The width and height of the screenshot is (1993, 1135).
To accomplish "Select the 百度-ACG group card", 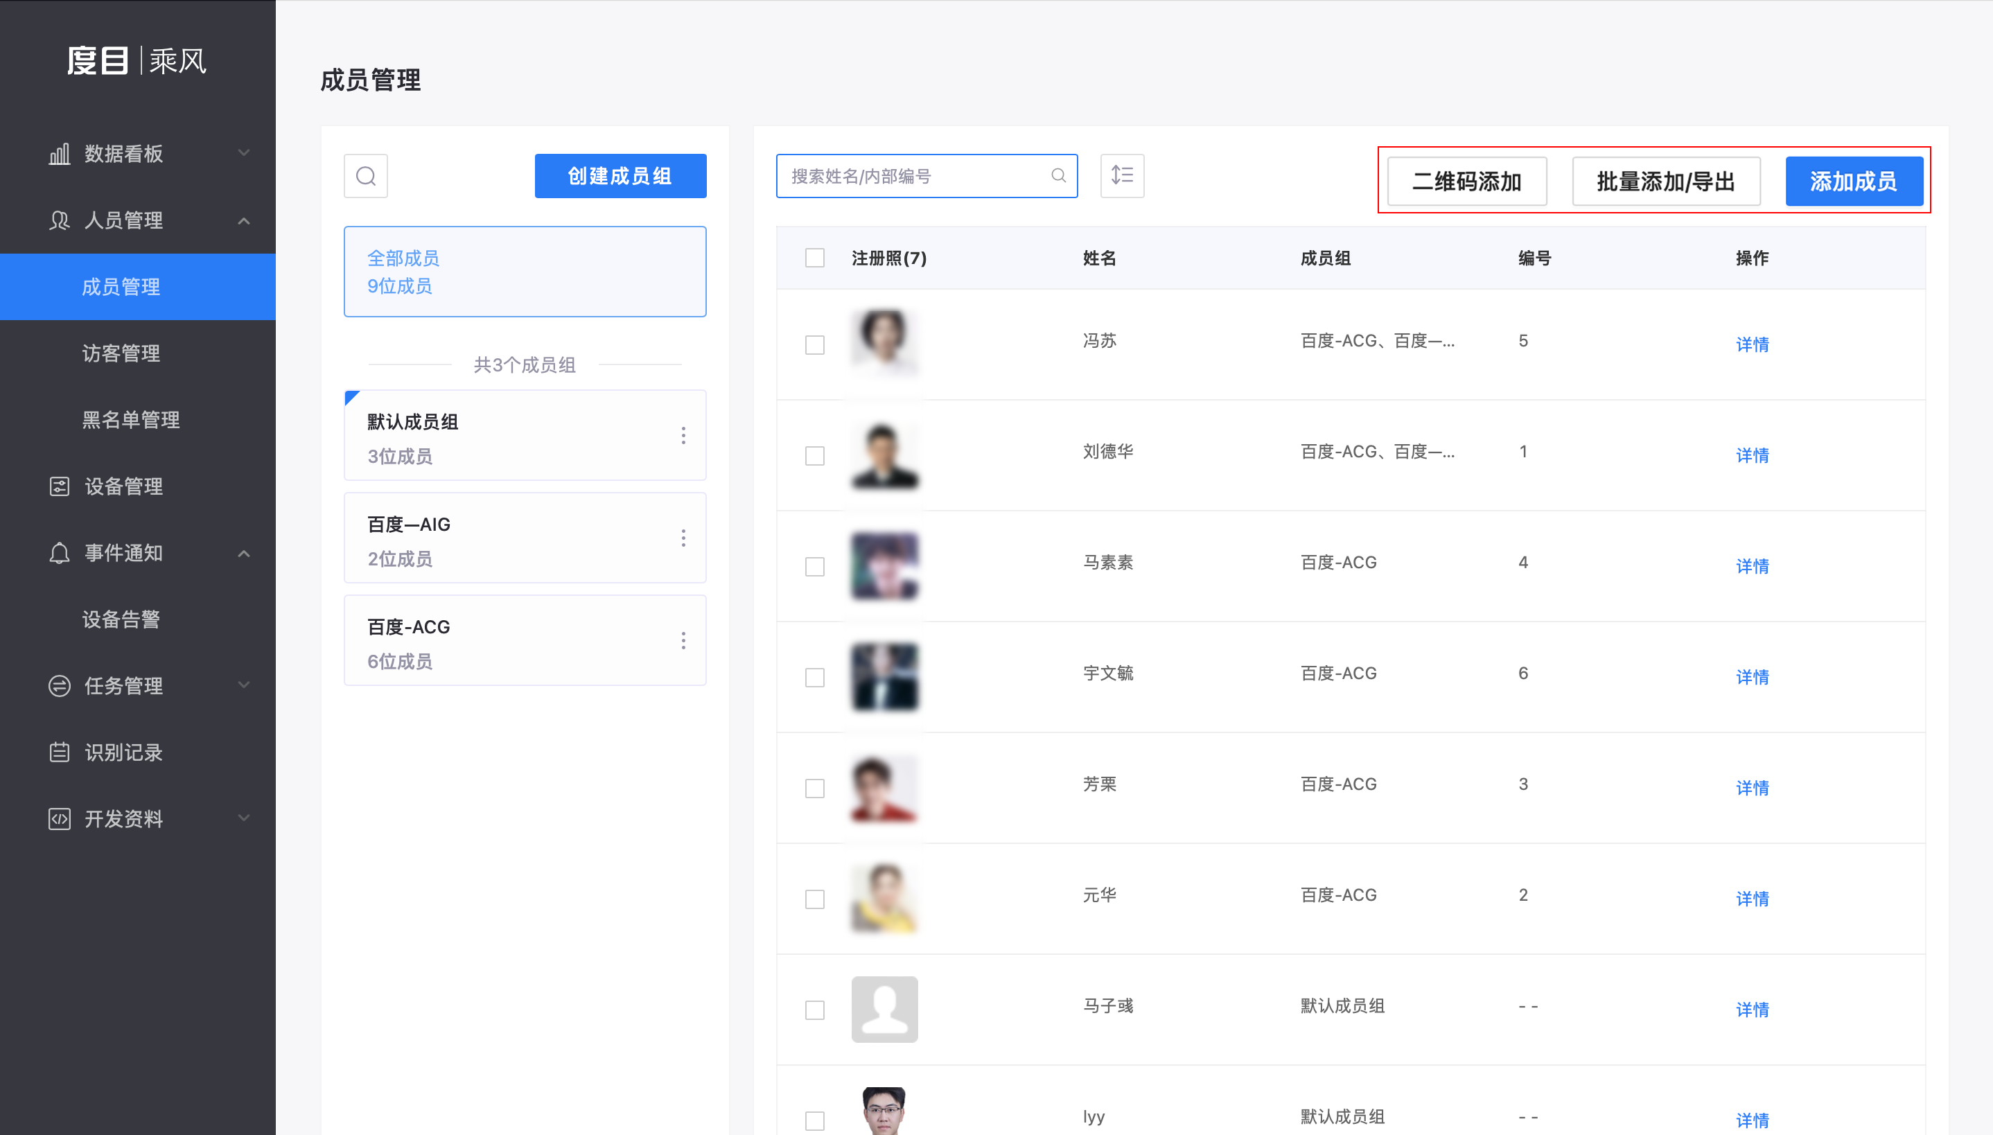I will (525, 641).
